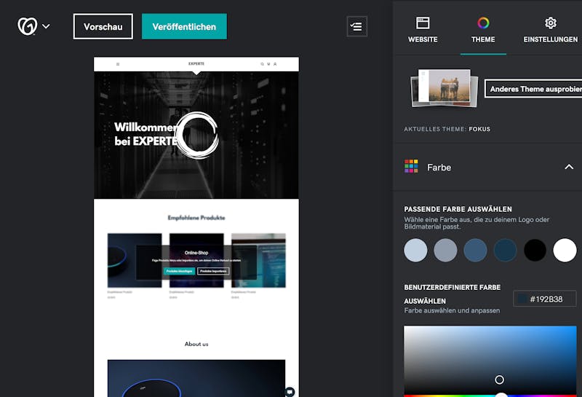The height and width of the screenshot is (397, 582).
Task: Click the Produkte importieren button
Action: [x=213, y=271]
